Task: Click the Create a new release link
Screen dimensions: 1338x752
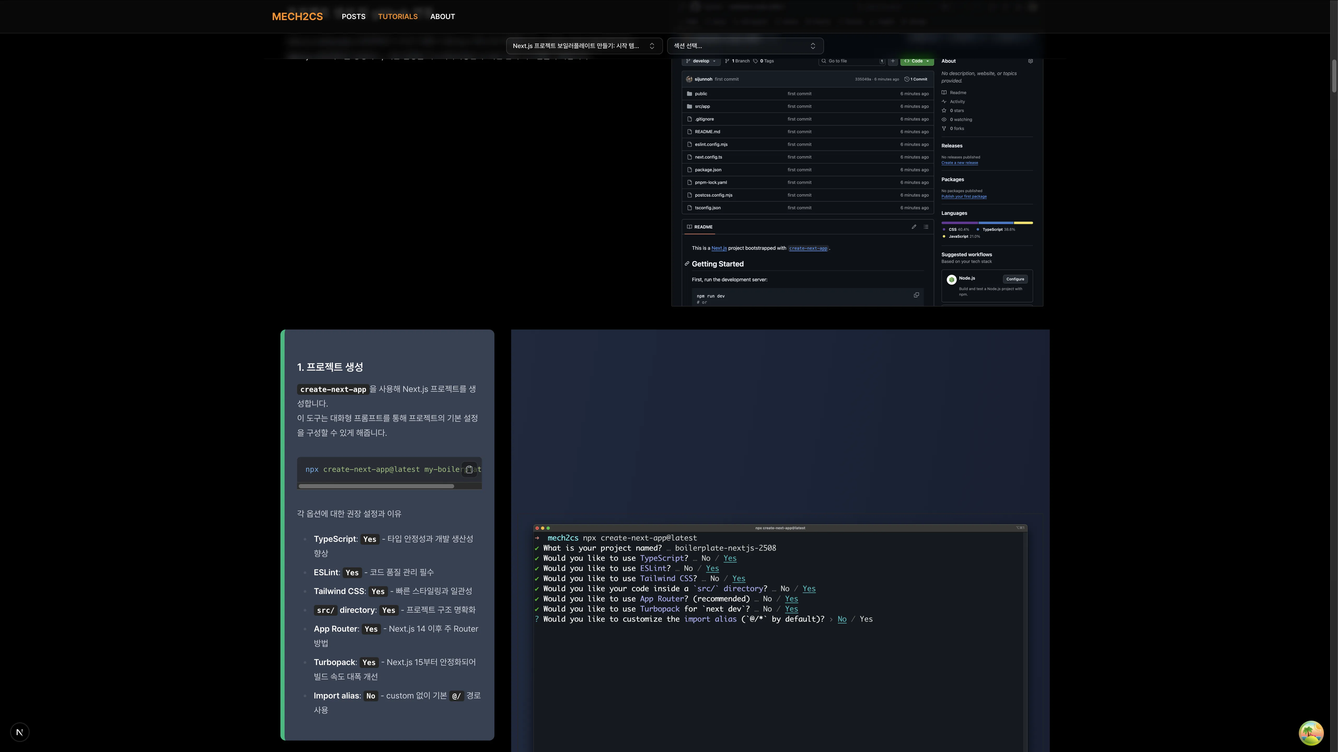Action: click(x=959, y=163)
